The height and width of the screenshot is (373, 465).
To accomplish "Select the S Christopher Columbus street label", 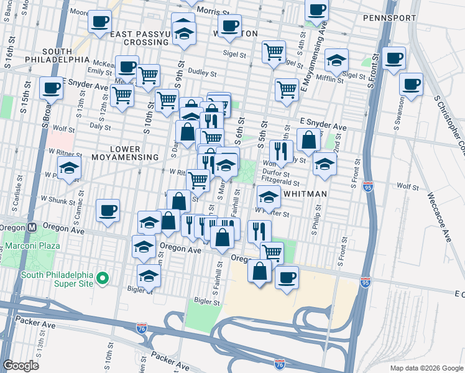I will pyautogui.click(x=450, y=126).
